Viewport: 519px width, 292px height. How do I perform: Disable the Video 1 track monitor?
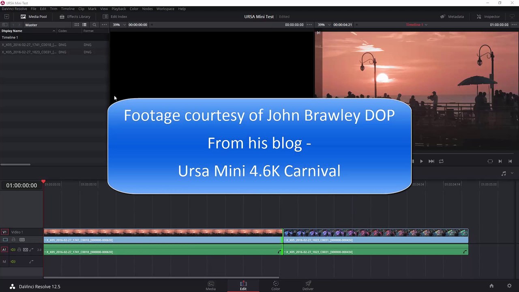[5, 240]
